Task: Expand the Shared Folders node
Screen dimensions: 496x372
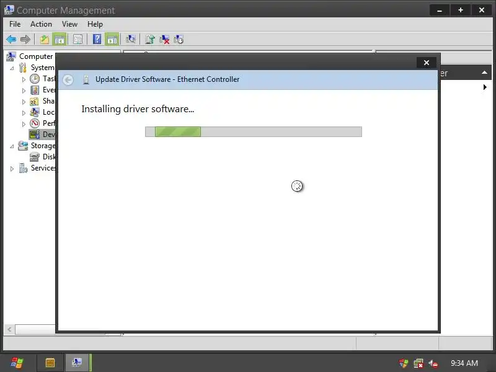Action: 24,102
